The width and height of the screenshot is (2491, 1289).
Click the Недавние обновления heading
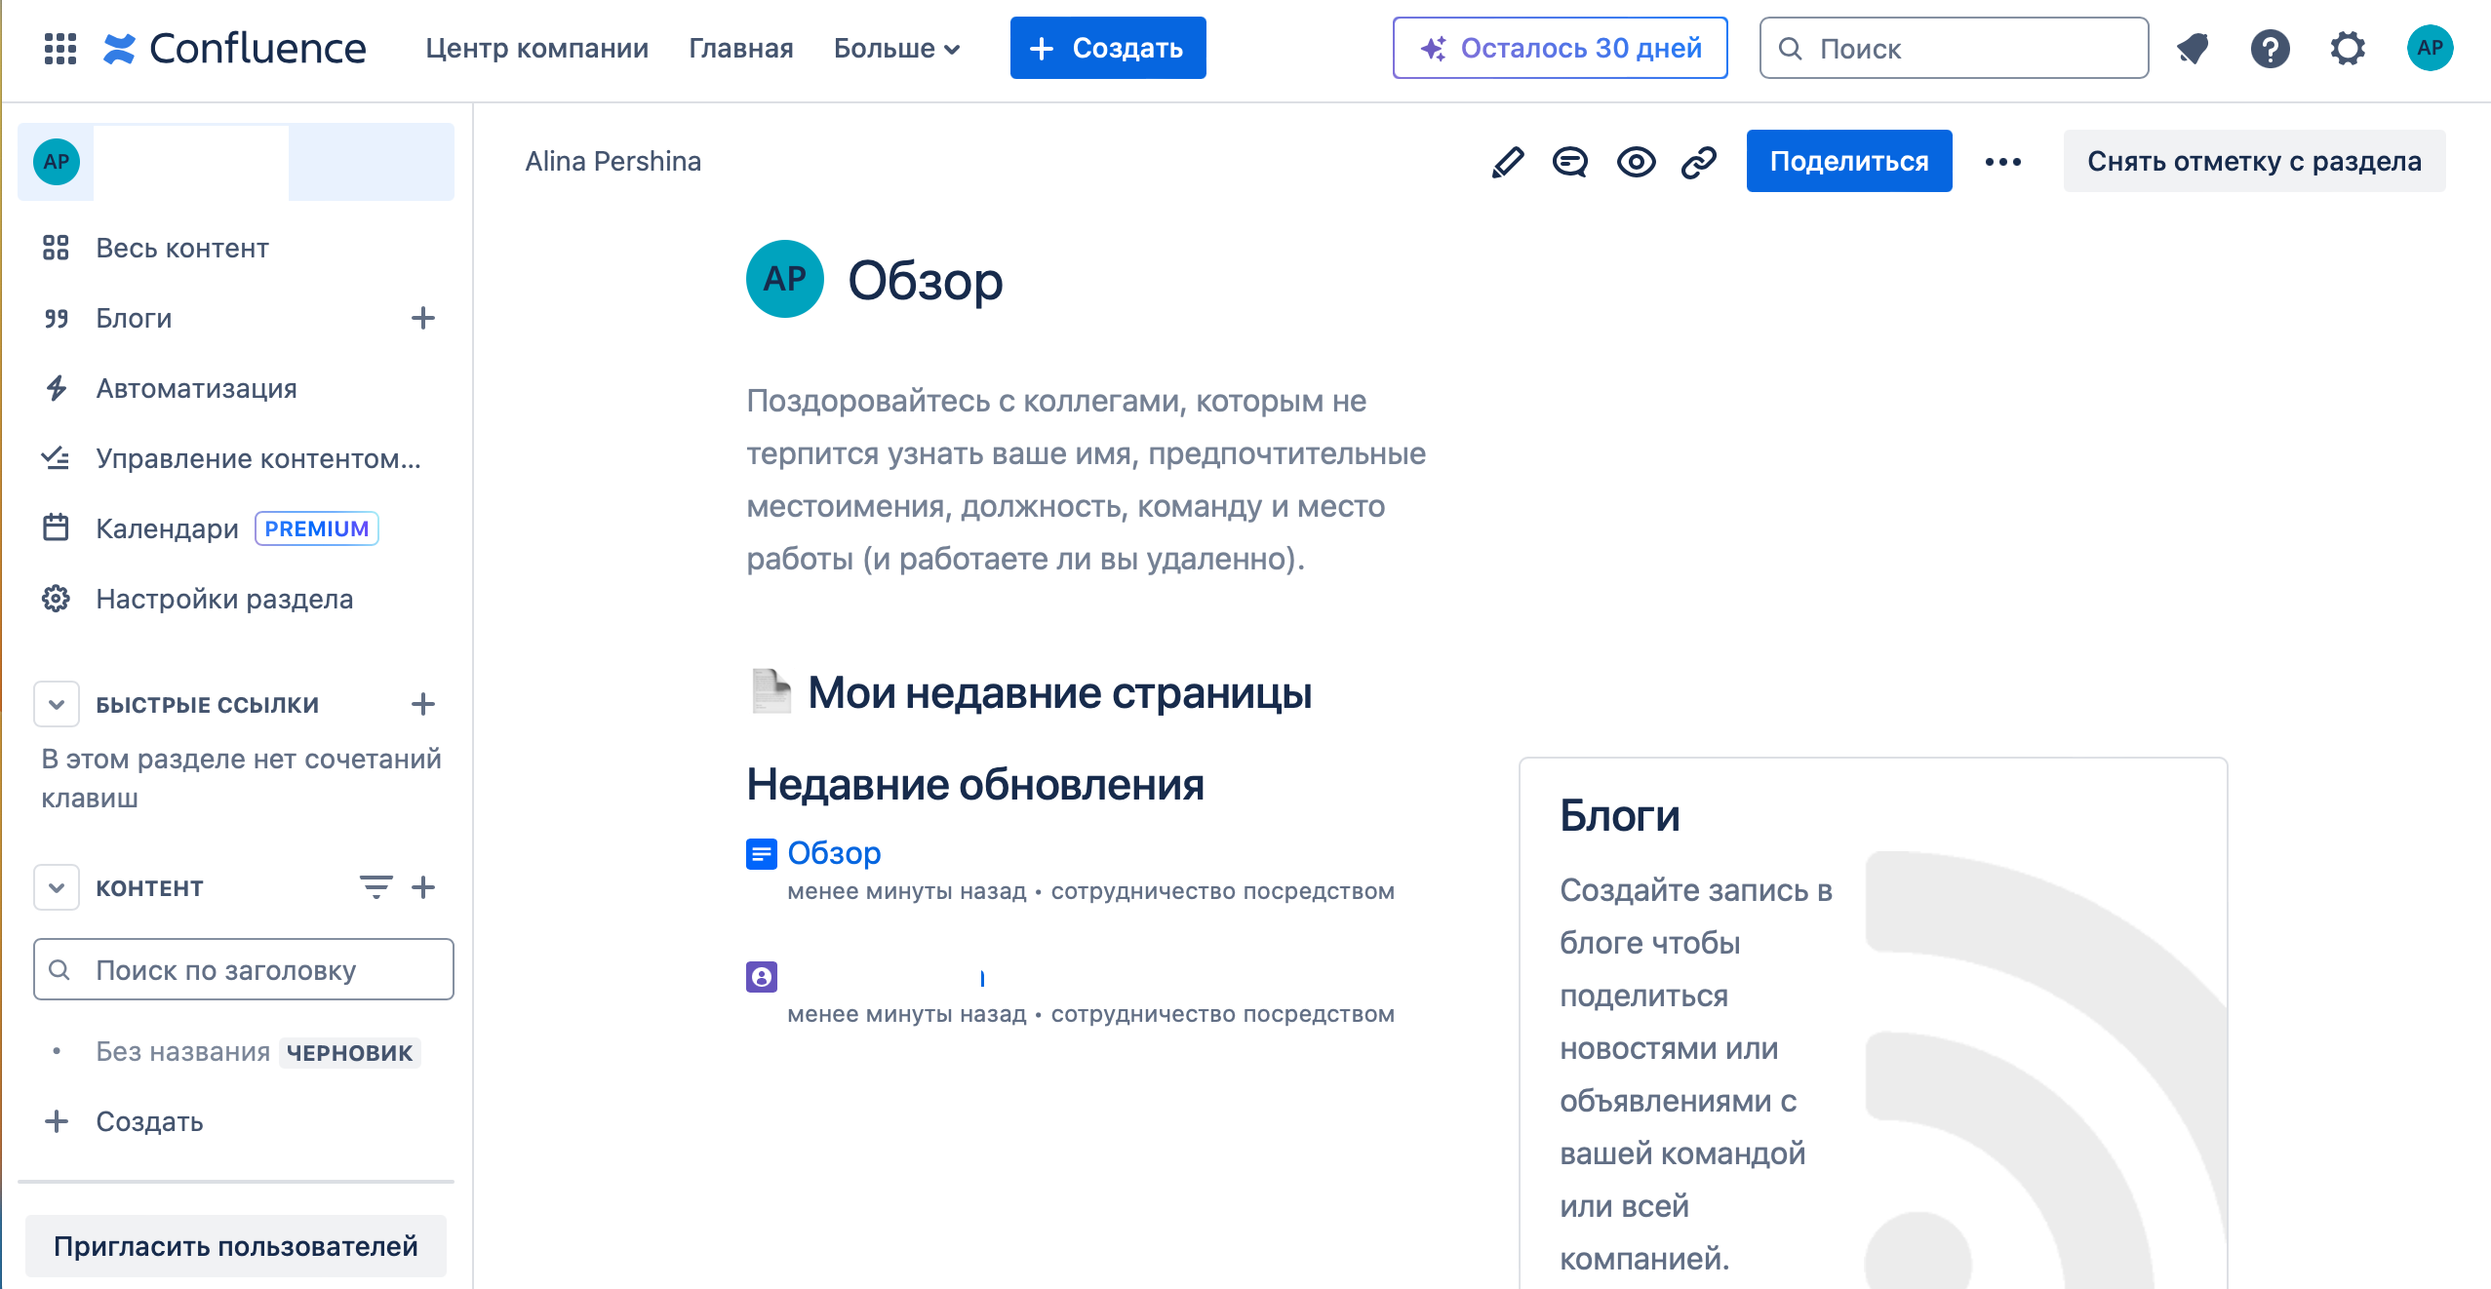point(975,785)
